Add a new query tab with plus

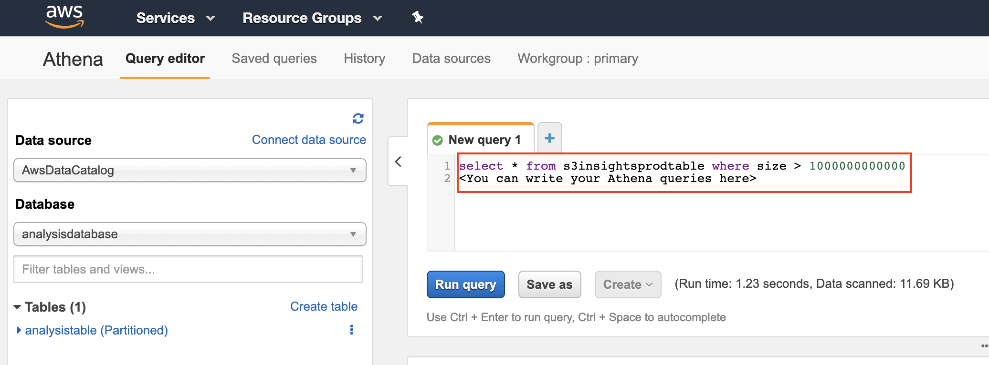coord(550,138)
